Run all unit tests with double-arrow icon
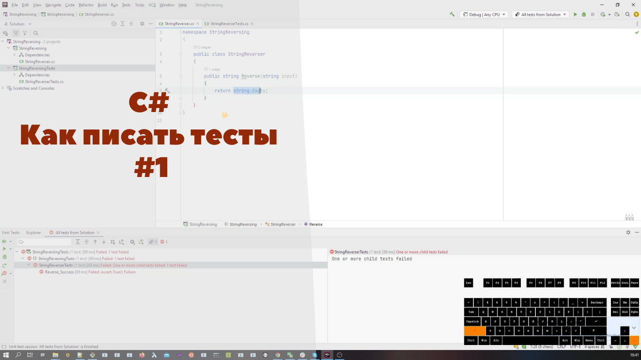The width and height of the screenshot is (641, 360). pyautogui.click(x=5, y=241)
